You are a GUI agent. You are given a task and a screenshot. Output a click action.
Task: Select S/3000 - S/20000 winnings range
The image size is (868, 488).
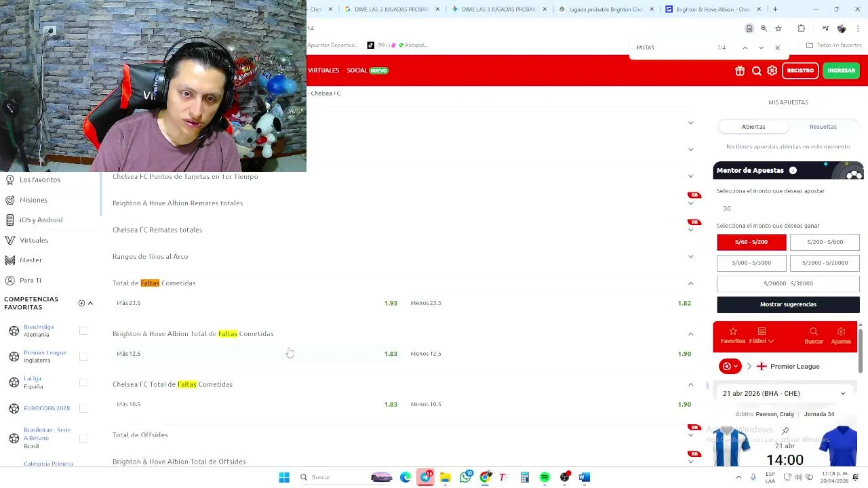825,263
